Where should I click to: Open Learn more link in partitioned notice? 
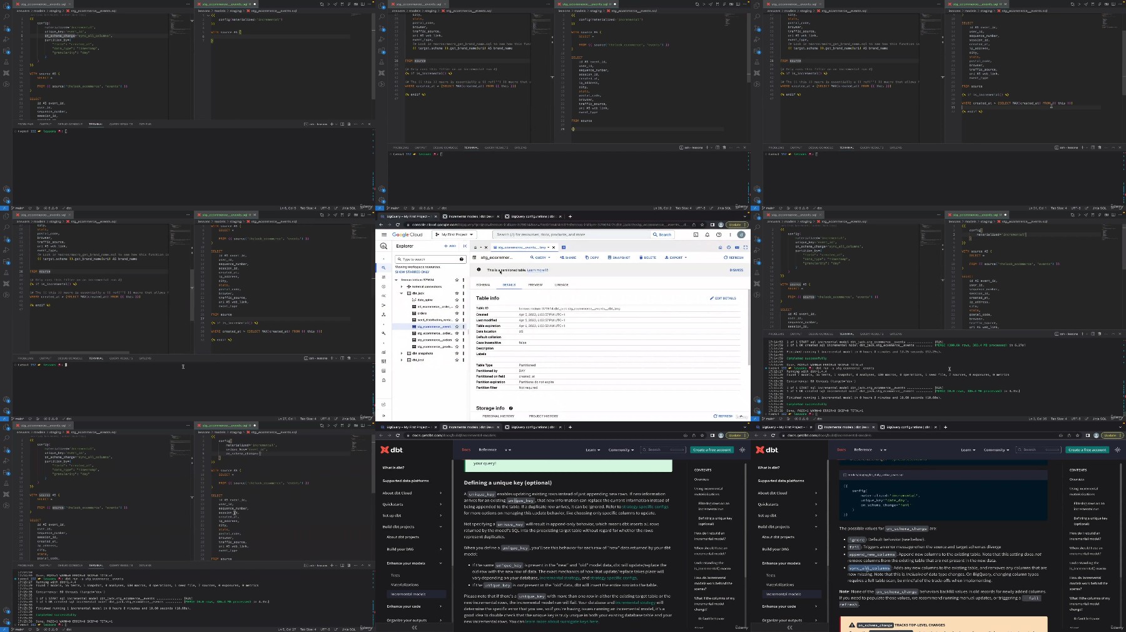click(x=537, y=270)
